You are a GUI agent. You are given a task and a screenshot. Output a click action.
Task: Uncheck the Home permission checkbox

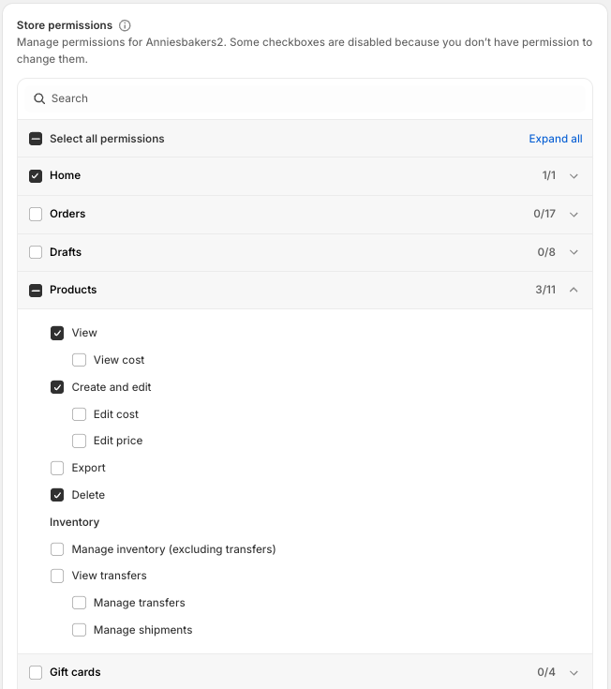click(36, 176)
